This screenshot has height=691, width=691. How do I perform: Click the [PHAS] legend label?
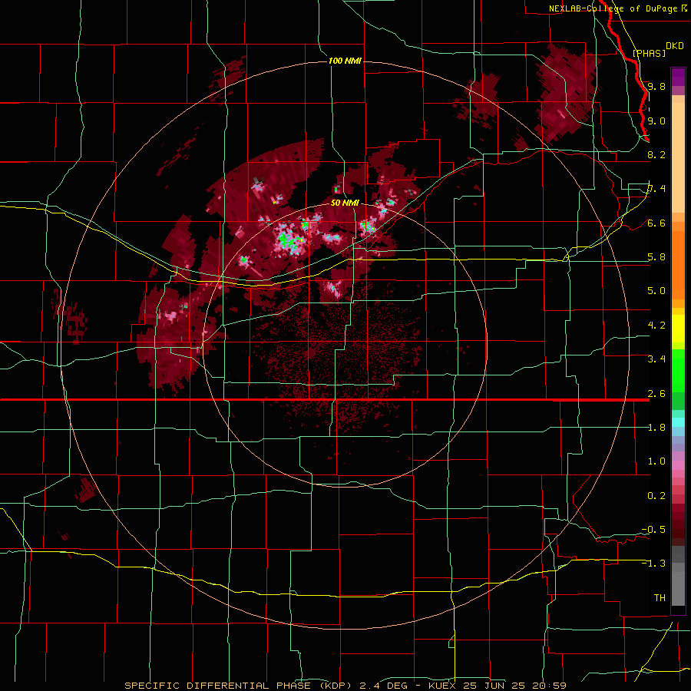click(x=649, y=53)
